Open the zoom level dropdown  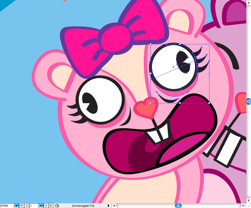click(x=16, y=206)
